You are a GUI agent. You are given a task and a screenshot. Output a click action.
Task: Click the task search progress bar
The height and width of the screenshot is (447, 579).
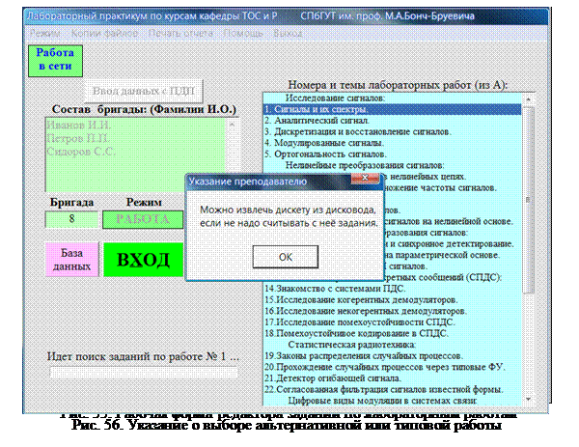(x=144, y=372)
